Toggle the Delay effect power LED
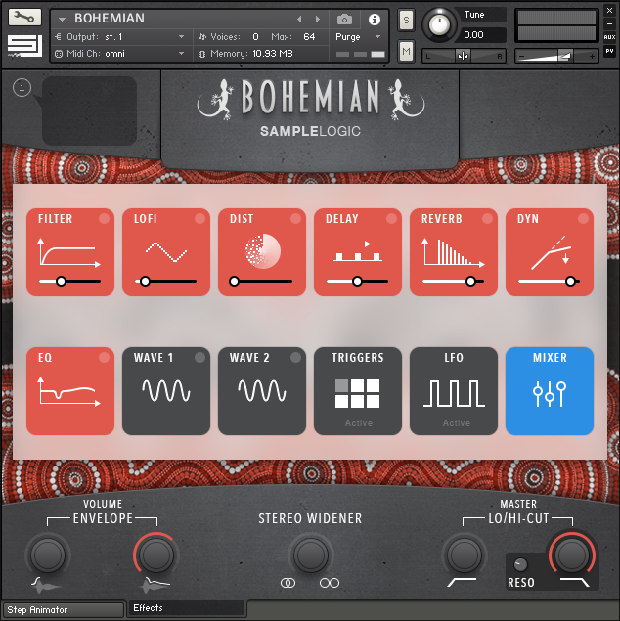The height and width of the screenshot is (621, 620). pos(391,219)
